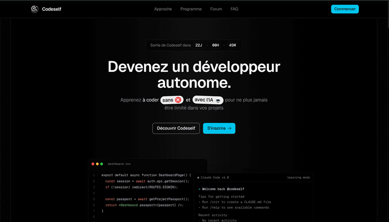Click the red X icon in sans pill

click(x=178, y=100)
